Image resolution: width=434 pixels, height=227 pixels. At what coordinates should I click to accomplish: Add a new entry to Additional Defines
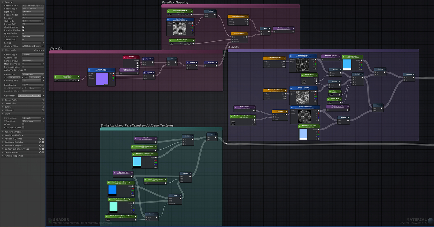[x=40, y=139]
